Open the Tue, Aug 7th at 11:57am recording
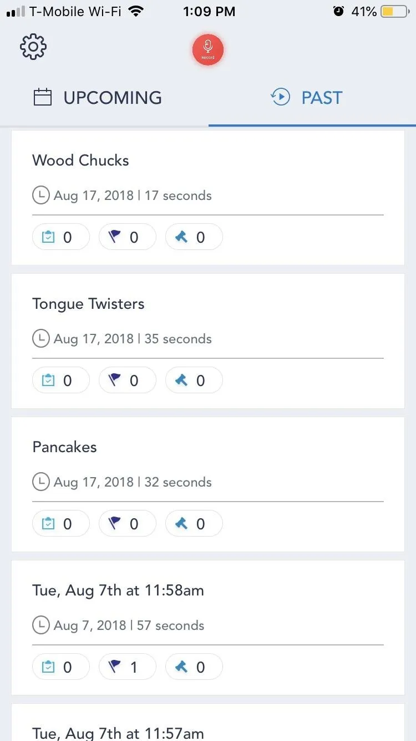 tap(208, 723)
